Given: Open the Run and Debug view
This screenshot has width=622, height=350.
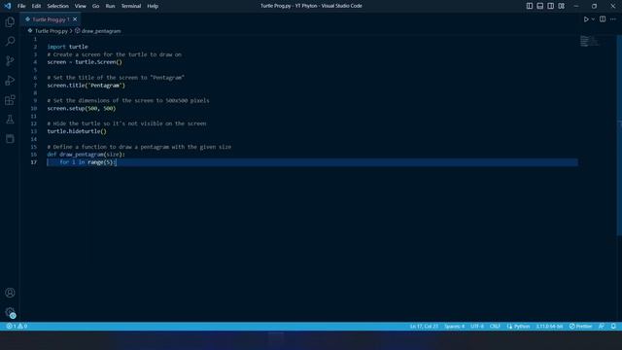Looking at the screenshot, I should tap(10, 80).
